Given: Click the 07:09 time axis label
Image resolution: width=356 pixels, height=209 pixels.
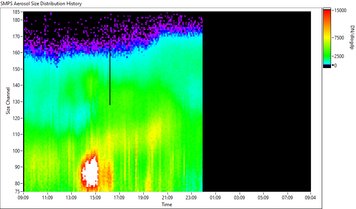Looking at the screenshot, I should 287,198.
